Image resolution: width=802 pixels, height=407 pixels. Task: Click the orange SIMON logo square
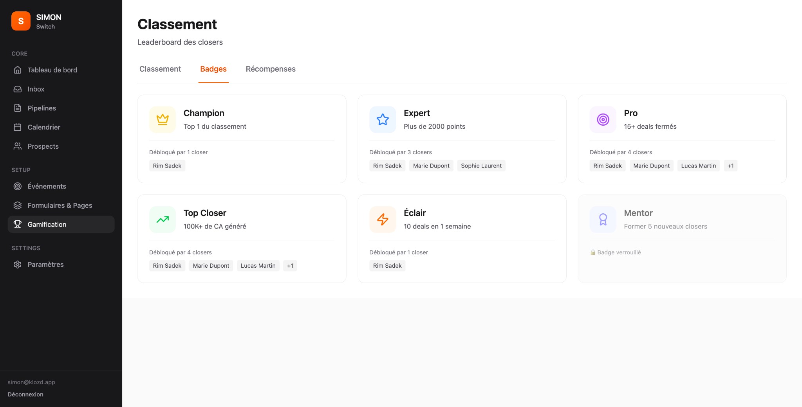[x=21, y=21]
